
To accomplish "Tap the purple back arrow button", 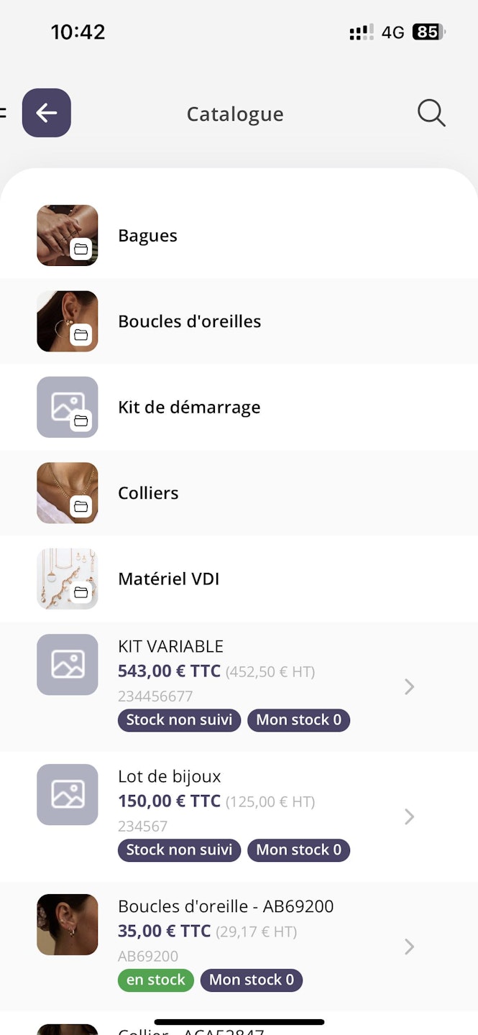I will [47, 113].
